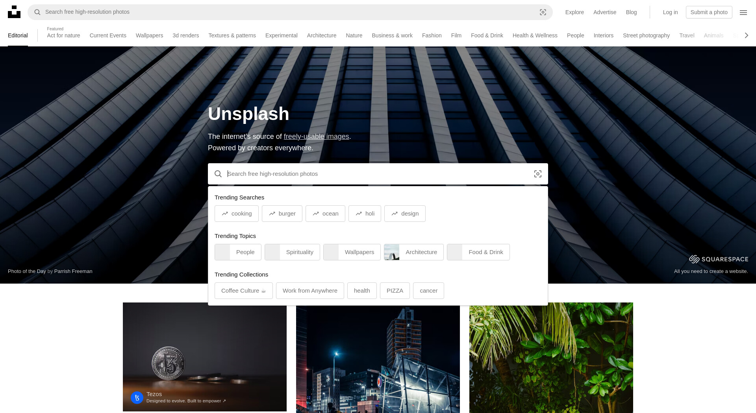Screen dimensions: 756x413
Task: Click the Submit a photo button
Action: tap(709, 12)
